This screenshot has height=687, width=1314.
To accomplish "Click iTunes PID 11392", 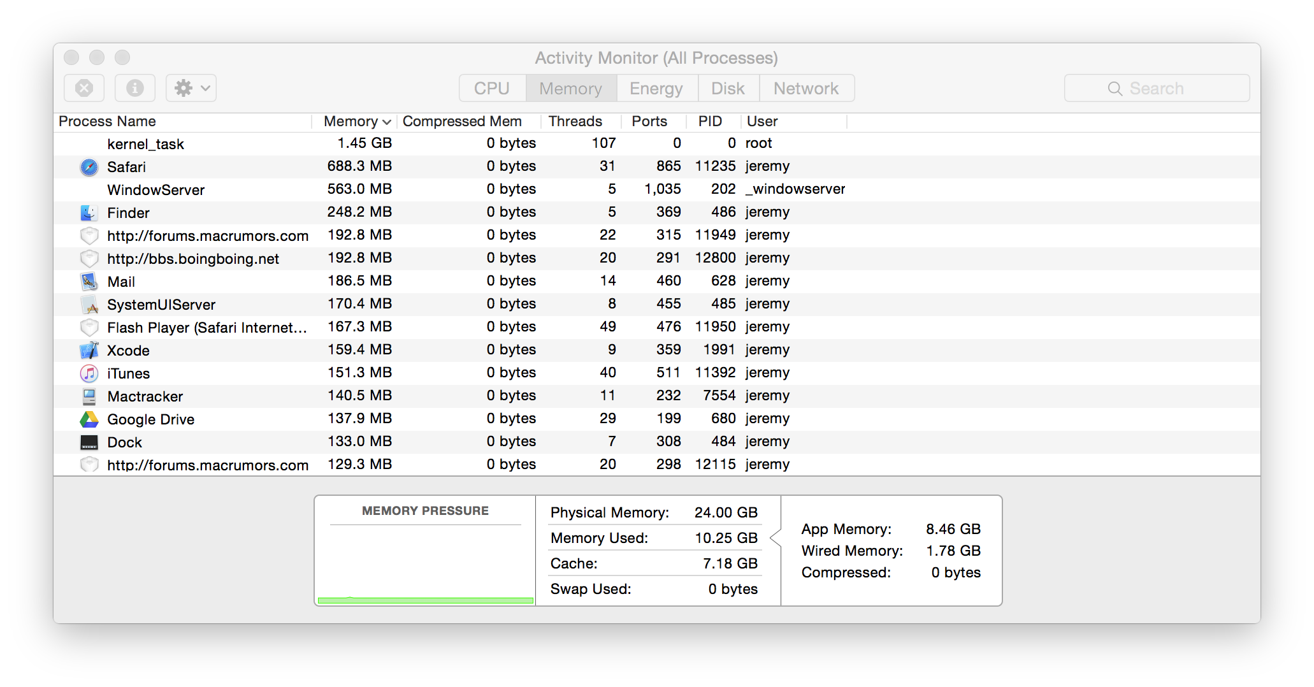I will (x=715, y=372).
